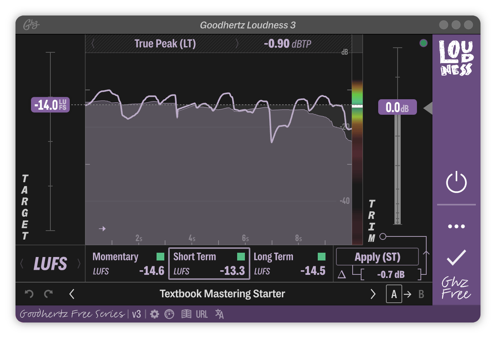The height and width of the screenshot is (338, 496).
Task: Open settings gear in footer bar
Action: pyautogui.click(x=155, y=314)
